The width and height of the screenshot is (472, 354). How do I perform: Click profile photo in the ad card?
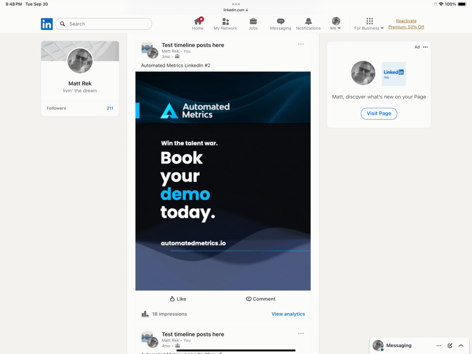tap(363, 73)
